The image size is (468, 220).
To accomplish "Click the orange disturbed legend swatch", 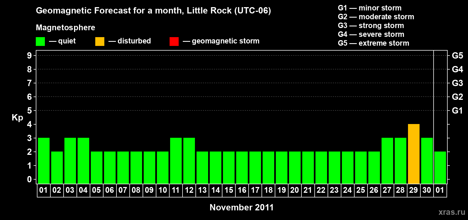I will (100, 42).
